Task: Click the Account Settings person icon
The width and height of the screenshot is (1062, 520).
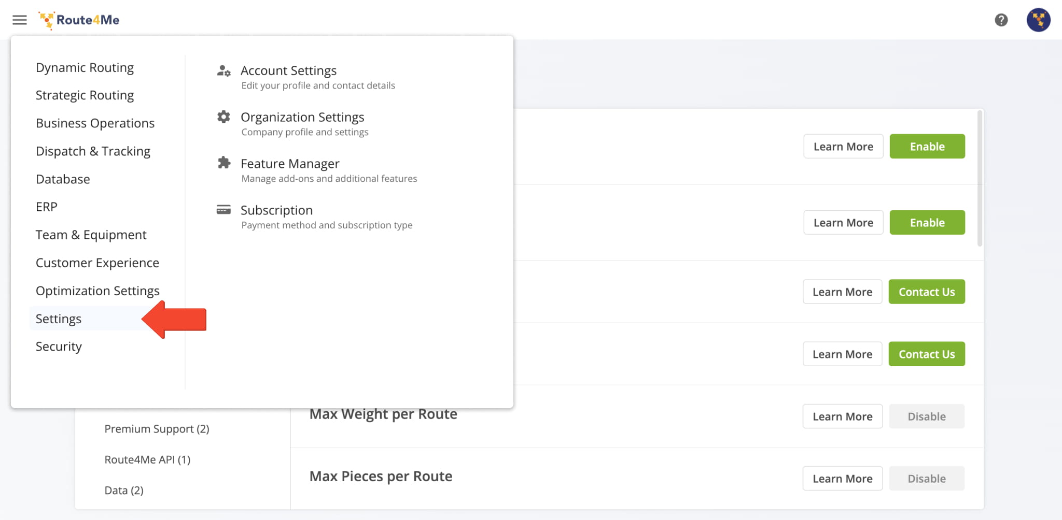Action: [223, 71]
